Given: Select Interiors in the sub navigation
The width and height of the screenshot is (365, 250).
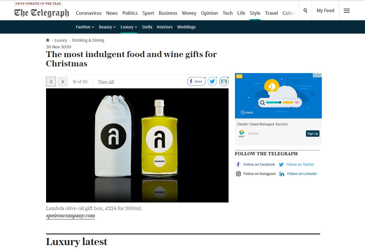Looking at the screenshot, I should [165, 27].
